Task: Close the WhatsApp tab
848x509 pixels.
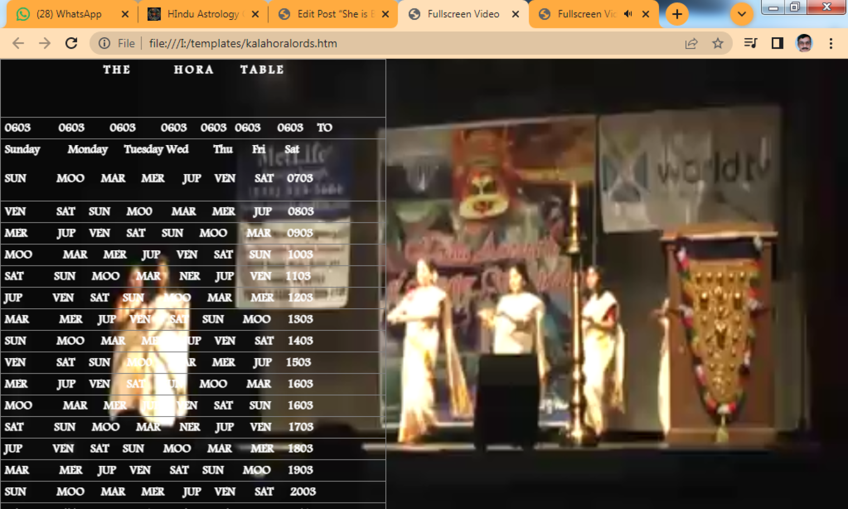Action: click(x=125, y=14)
